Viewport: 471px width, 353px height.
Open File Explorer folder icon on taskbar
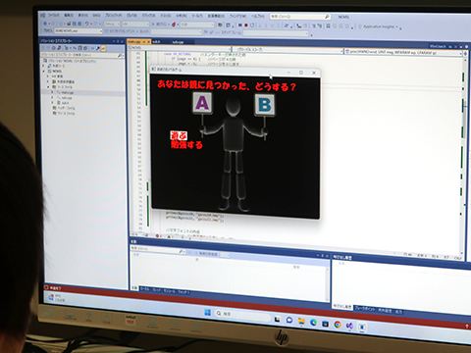tap(301, 322)
